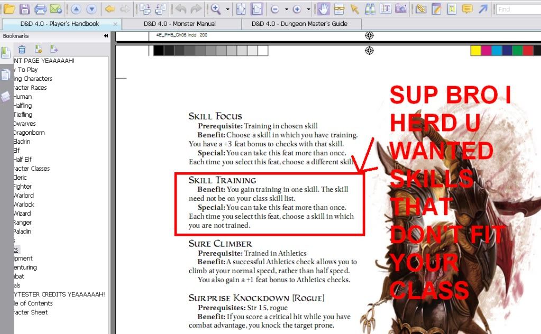Print the document with the printer icon
This screenshot has width=541, height=334.
coord(40,9)
